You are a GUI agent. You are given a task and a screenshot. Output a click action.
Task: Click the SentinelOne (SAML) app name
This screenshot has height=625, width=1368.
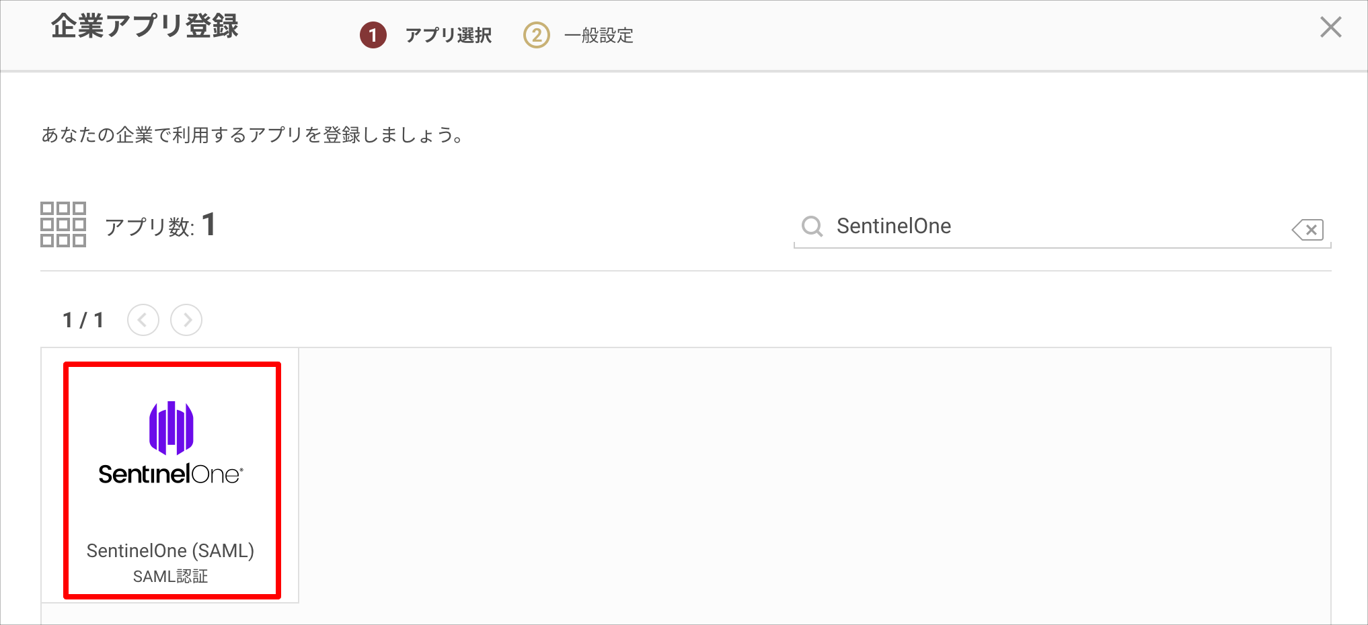pos(171,550)
